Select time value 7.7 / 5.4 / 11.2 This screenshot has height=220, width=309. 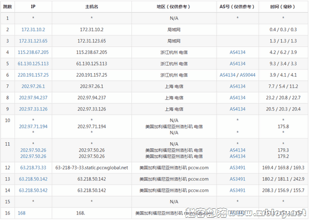tap(283, 86)
